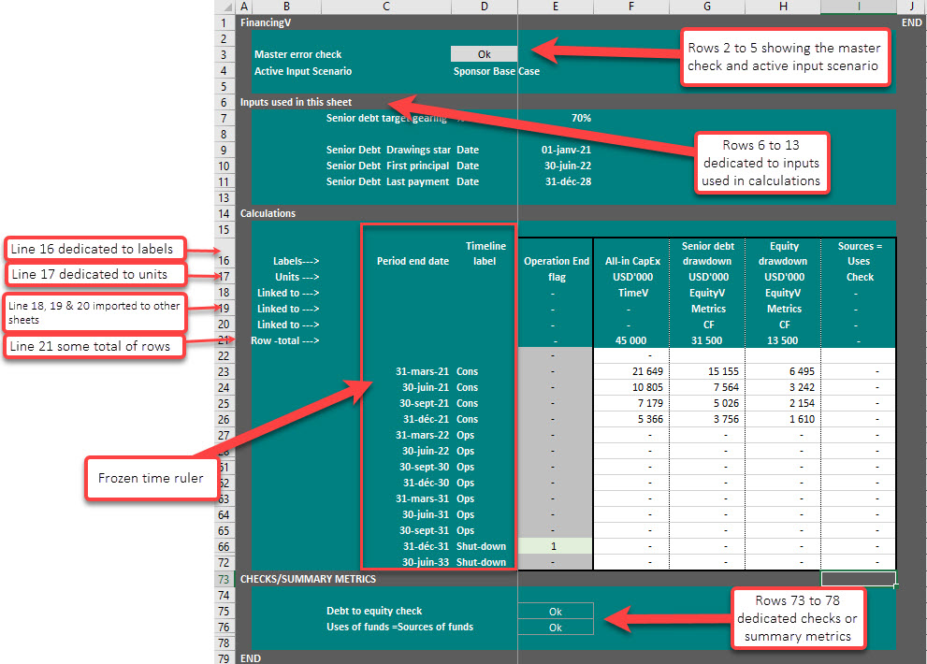The width and height of the screenshot is (927, 664).
Task: Click the 31-mars-21 period end date
Action: click(422, 372)
